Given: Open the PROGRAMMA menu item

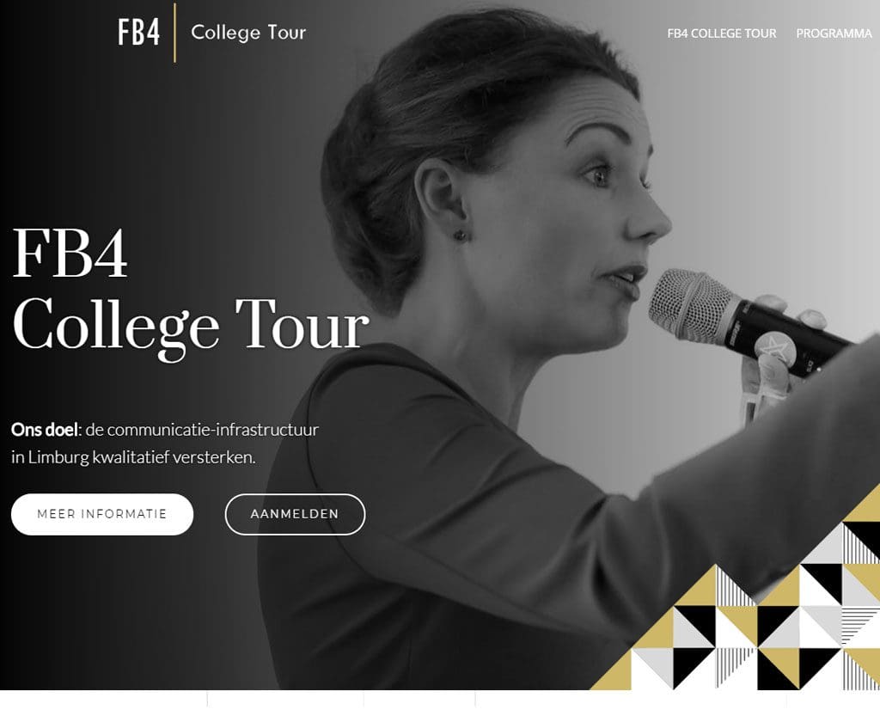Looking at the screenshot, I should pos(834,34).
